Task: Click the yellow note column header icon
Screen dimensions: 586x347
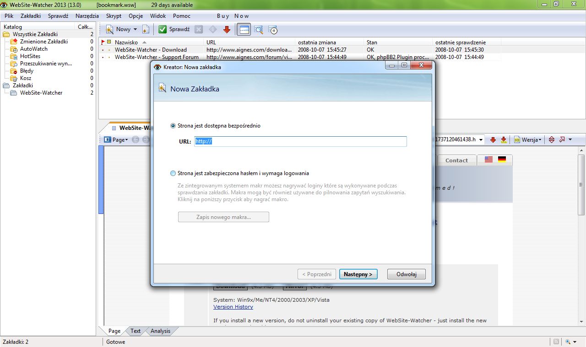Action: [109, 43]
